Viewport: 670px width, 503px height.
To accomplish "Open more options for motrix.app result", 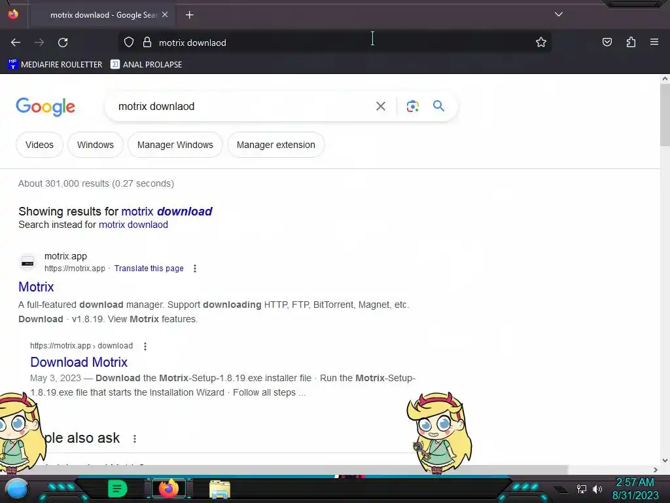I will pyautogui.click(x=195, y=269).
